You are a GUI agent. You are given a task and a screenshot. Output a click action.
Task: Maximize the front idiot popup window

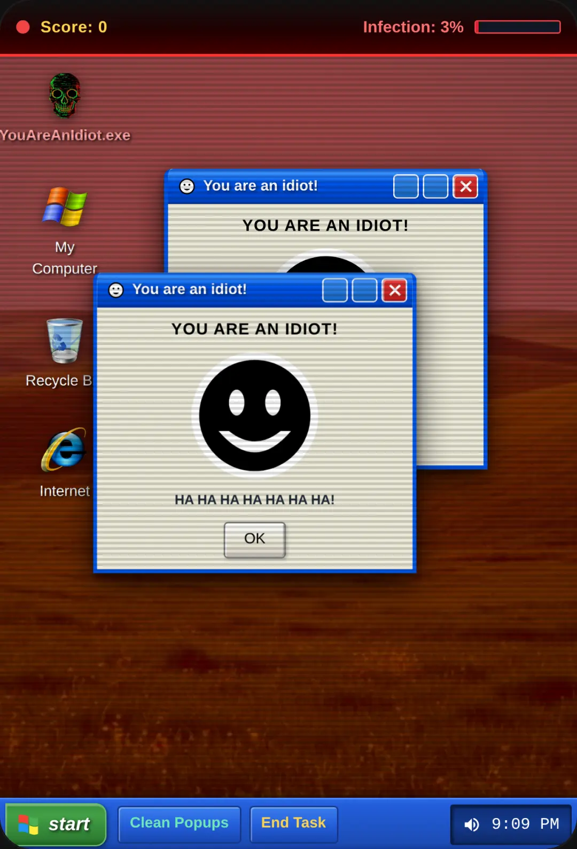point(365,290)
